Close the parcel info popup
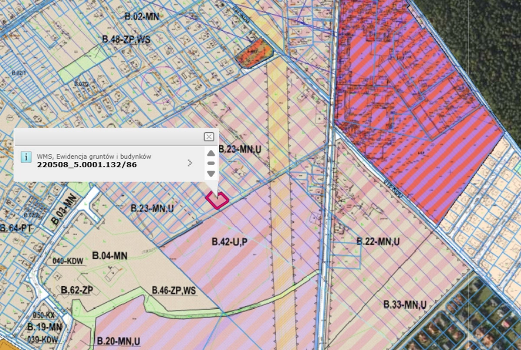The width and height of the screenshot is (521, 350). pyautogui.click(x=209, y=137)
